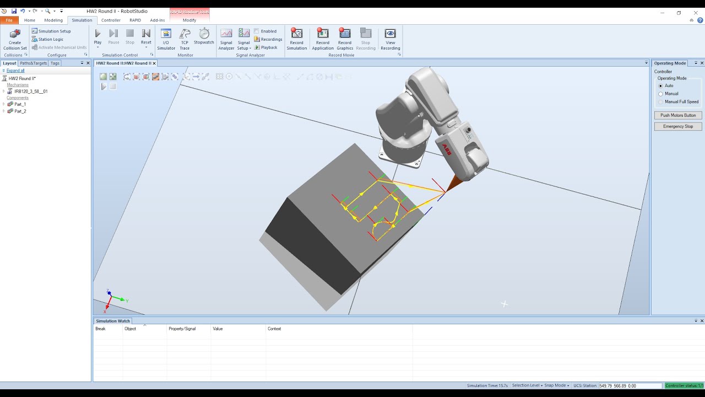The height and width of the screenshot is (397, 705).
Task: Click the Push Motors Button
Action: coord(678,115)
